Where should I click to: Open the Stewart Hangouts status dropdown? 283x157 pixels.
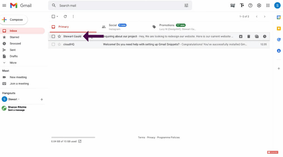coord(19,99)
